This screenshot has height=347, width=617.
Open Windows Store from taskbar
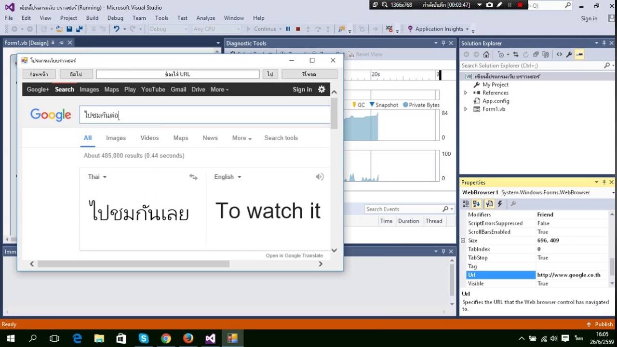point(121,338)
